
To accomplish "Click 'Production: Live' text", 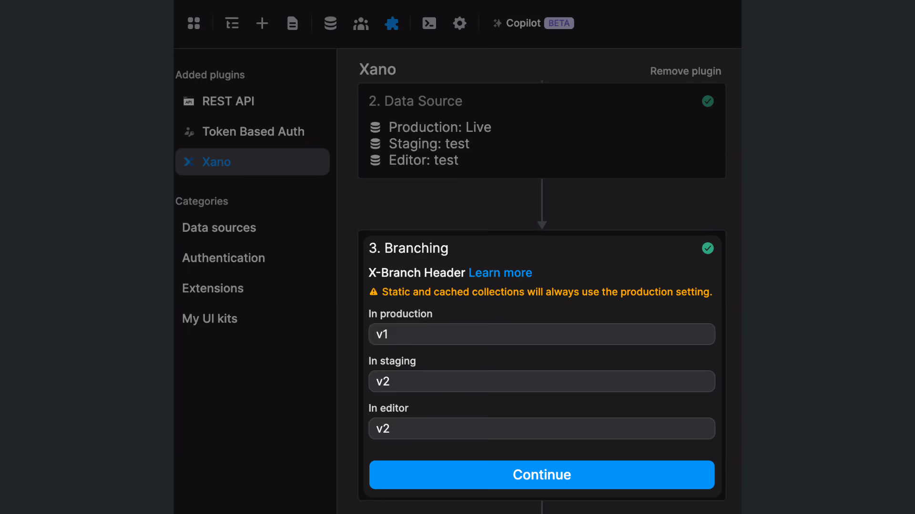I will [x=440, y=127].
